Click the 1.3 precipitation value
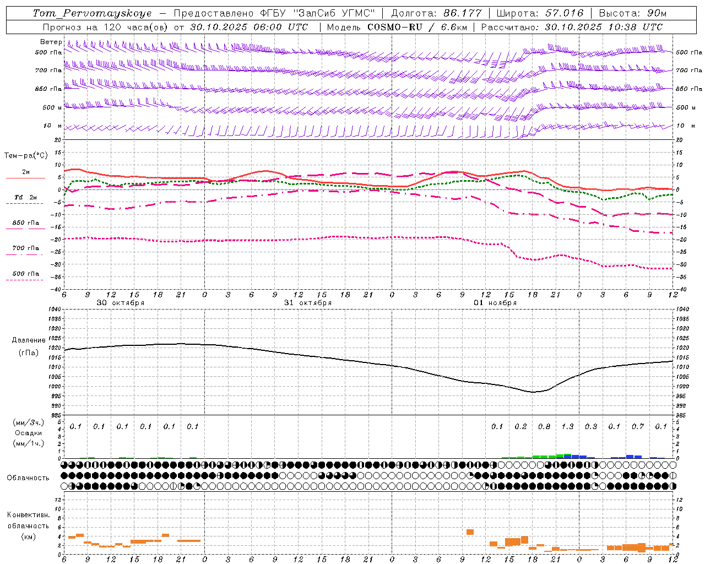Image resolution: width=705 pixels, height=564 pixels. pyautogui.click(x=567, y=427)
